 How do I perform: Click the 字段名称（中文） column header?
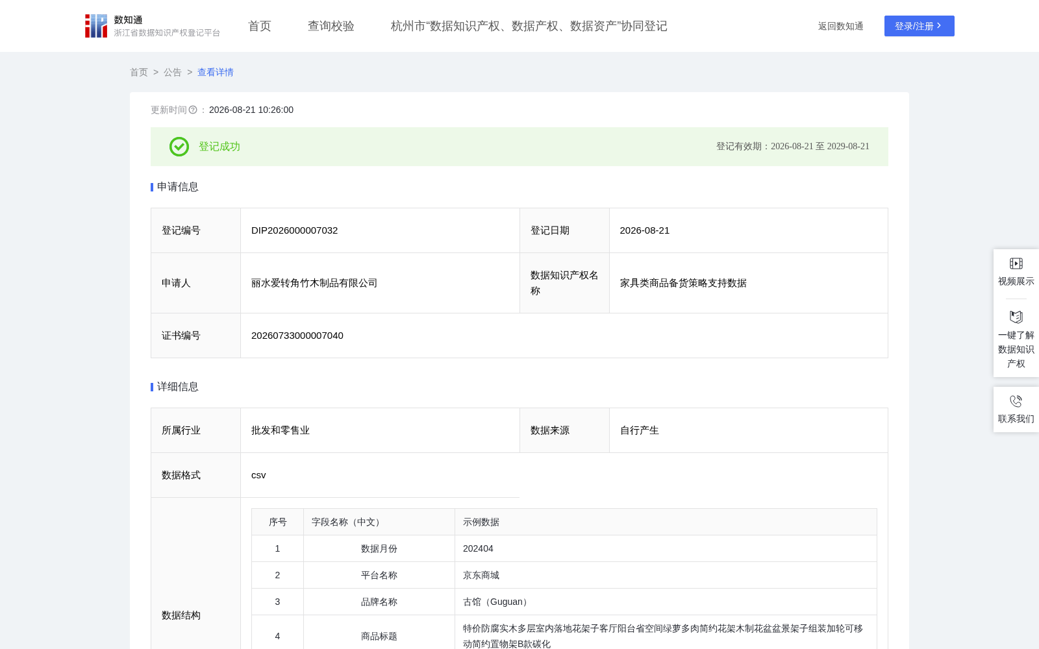click(x=379, y=522)
